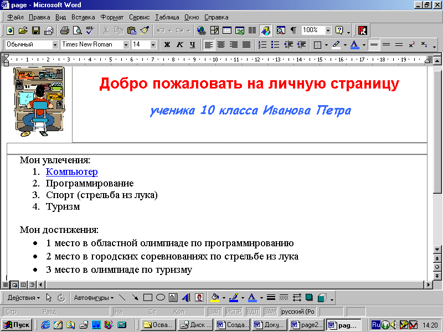Switch to Созда... taskbar window
The height and width of the screenshot is (332, 443).
click(x=232, y=325)
